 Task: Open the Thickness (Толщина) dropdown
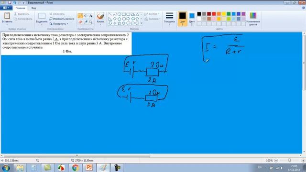tap(169, 19)
